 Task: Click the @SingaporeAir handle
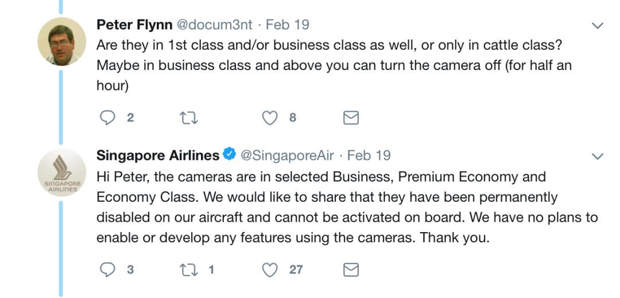(x=286, y=155)
